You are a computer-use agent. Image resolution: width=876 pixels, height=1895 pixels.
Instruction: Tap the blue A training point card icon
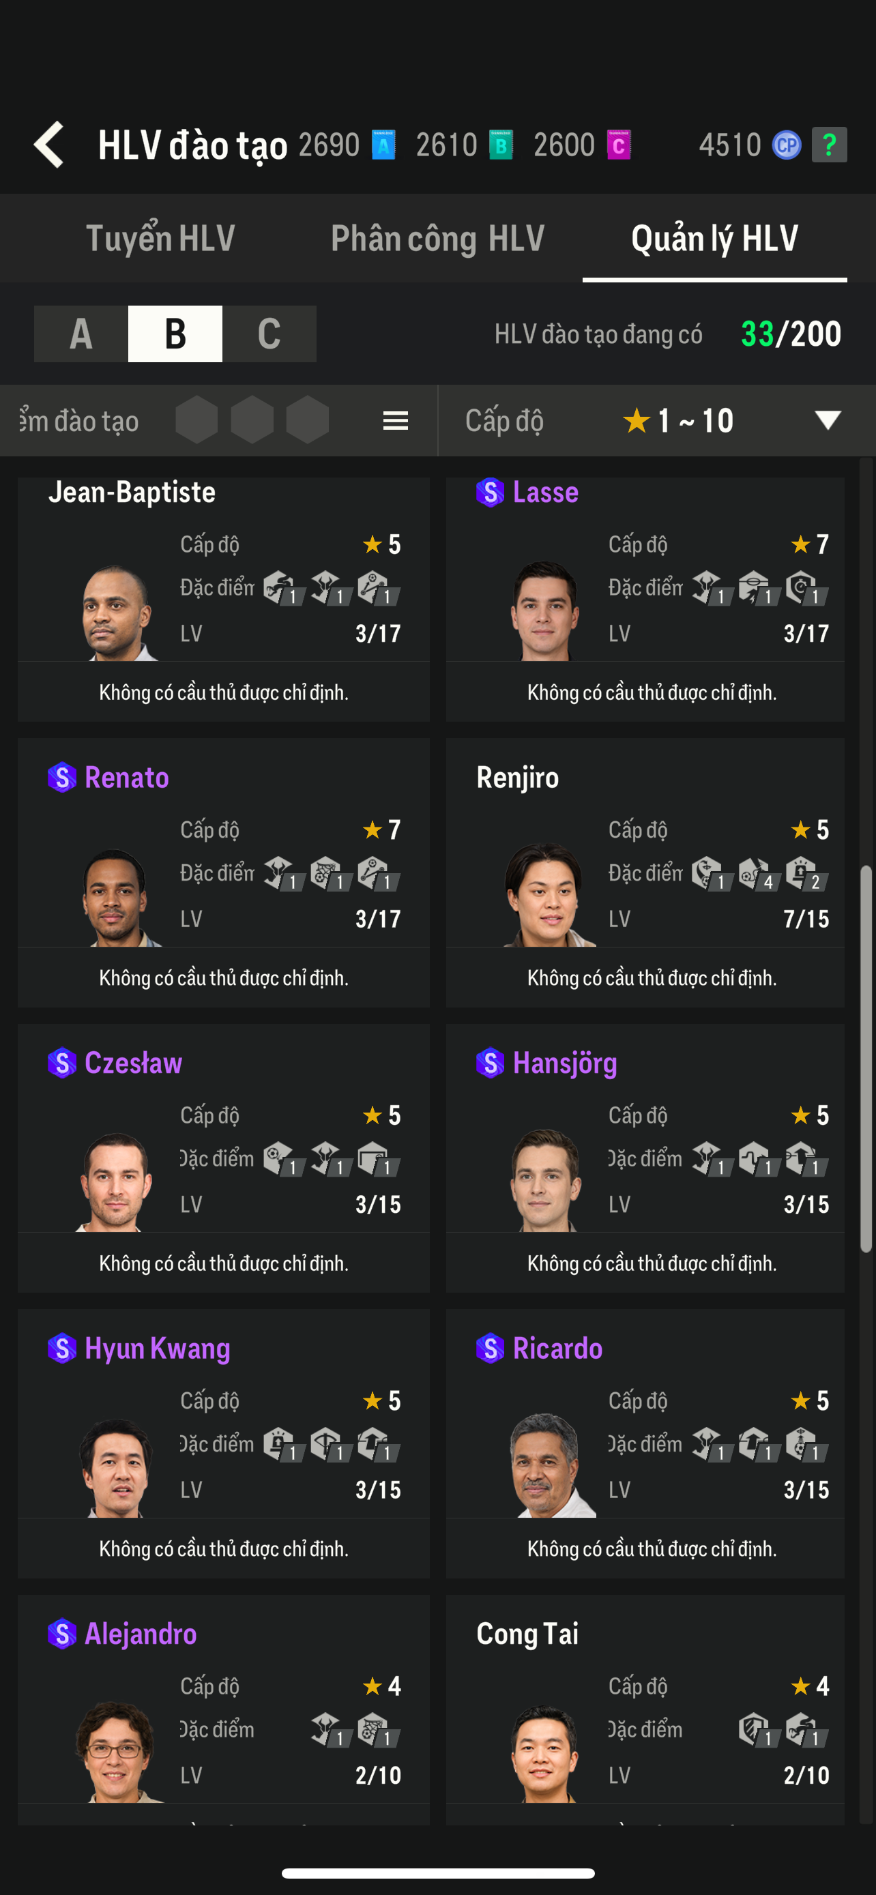pyautogui.click(x=383, y=145)
